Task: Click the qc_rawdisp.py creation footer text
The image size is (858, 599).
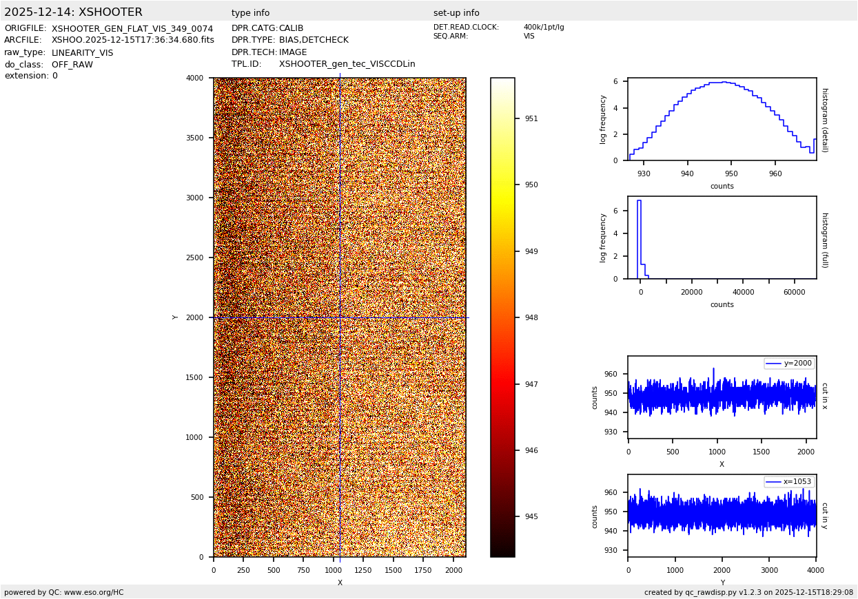Action: pyautogui.click(x=748, y=592)
